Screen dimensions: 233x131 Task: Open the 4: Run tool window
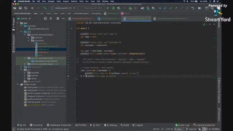coord(95,125)
